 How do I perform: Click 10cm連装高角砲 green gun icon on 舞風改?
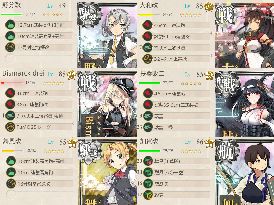pyautogui.click(x=11, y=172)
